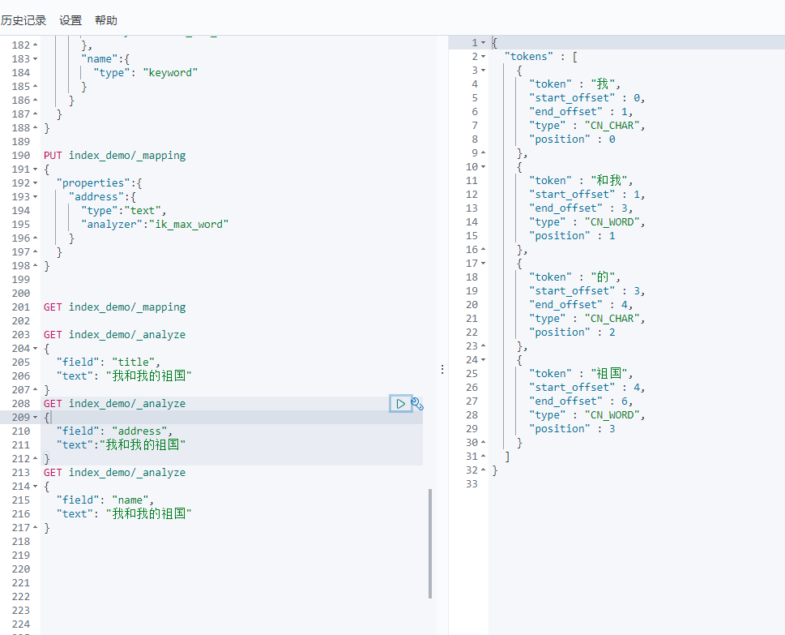The height and width of the screenshot is (635, 785).
Task: Click text line 206 with 我和我的祖国
Action: pyautogui.click(x=124, y=375)
